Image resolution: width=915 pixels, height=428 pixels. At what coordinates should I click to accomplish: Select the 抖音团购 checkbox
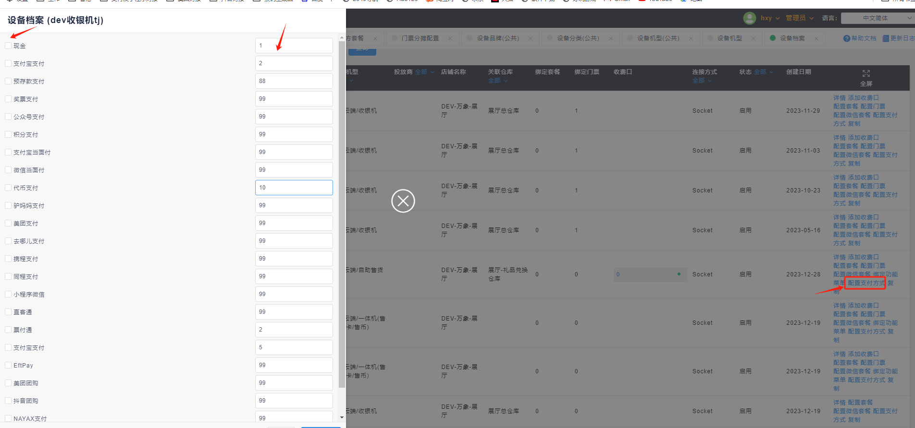coord(8,401)
